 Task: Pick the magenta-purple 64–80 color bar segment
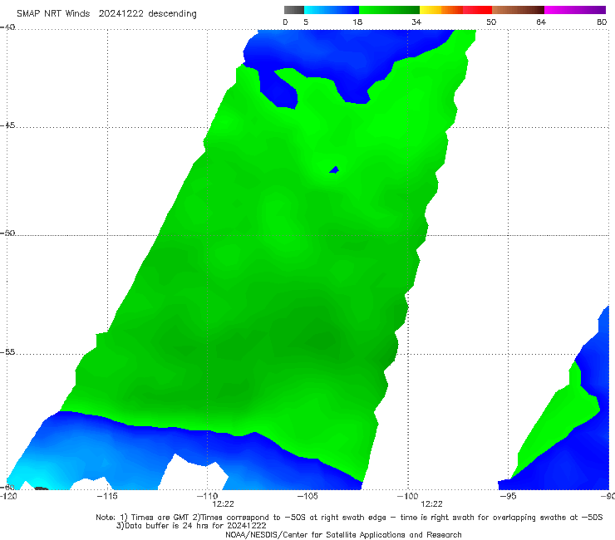pos(575,10)
